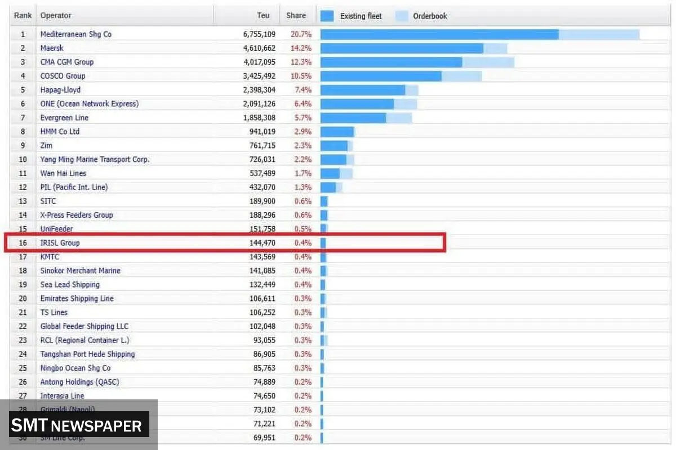The image size is (676, 450).
Task: Open the TS Lines link
Action: (x=54, y=312)
